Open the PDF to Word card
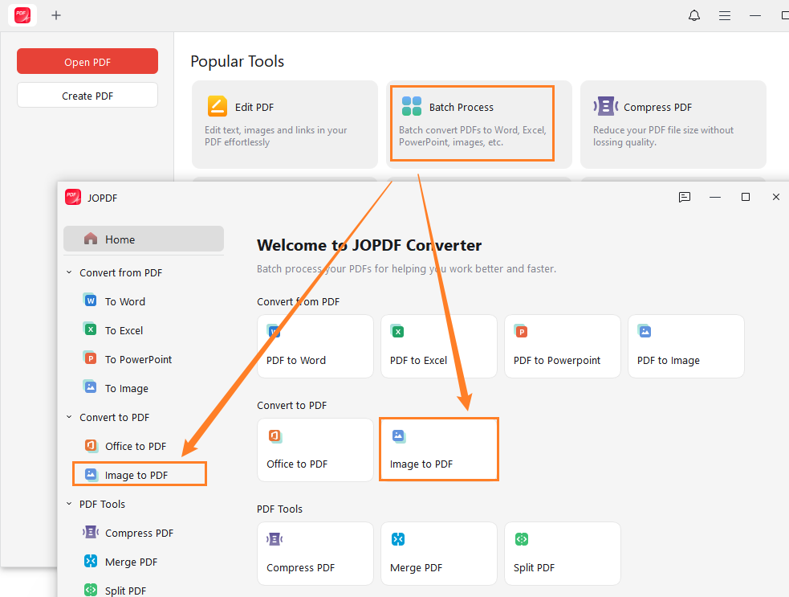Image resolution: width=789 pixels, height=597 pixels. (315, 346)
